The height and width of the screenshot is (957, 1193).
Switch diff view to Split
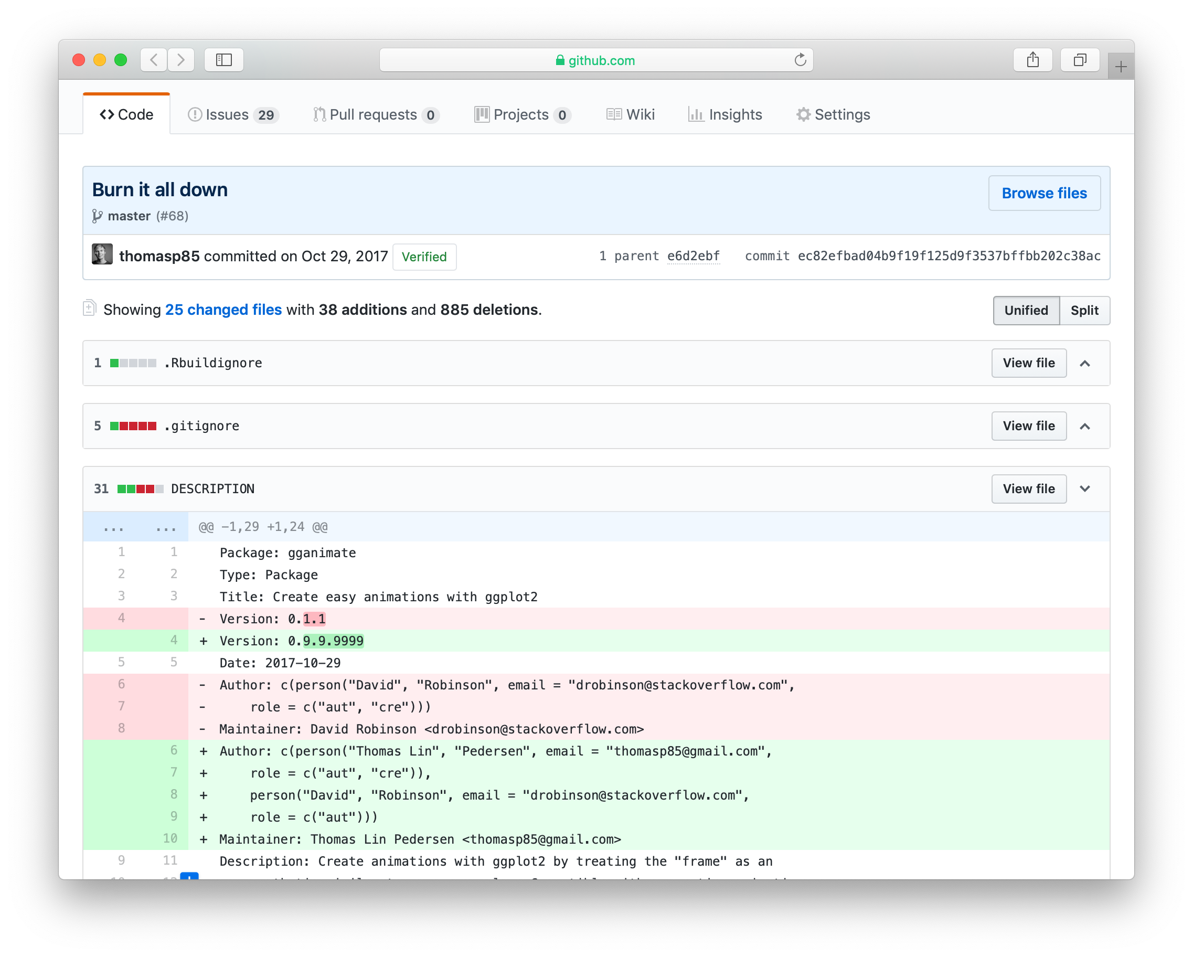1084,311
